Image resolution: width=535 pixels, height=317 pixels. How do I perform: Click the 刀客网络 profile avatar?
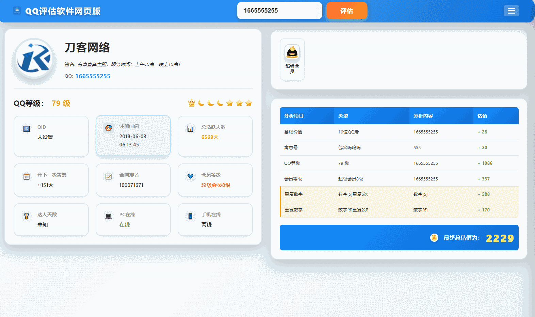[x=34, y=59]
